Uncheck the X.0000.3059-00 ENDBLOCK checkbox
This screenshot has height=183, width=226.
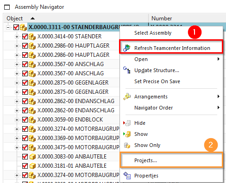tap(25, 120)
